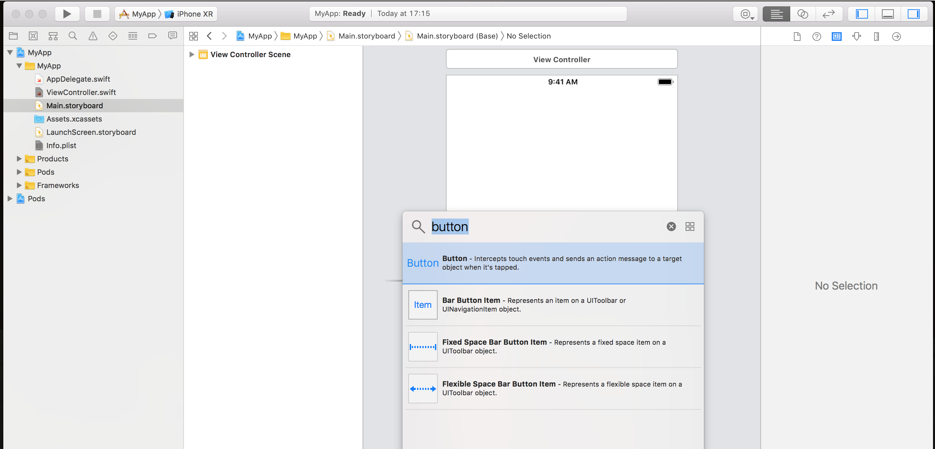Expand the Pods folder under MyApp
Viewport: 935px width, 449px height.
19,172
